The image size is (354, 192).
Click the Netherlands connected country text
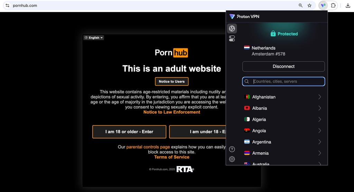pos(263,48)
